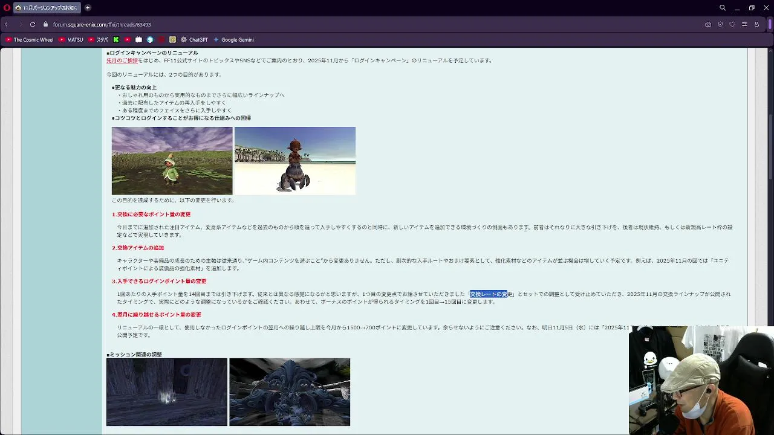This screenshot has height=435, width=774.
Task: Click the コツコツとログインすることがお得になる bullet text
Action: (181, 118)
